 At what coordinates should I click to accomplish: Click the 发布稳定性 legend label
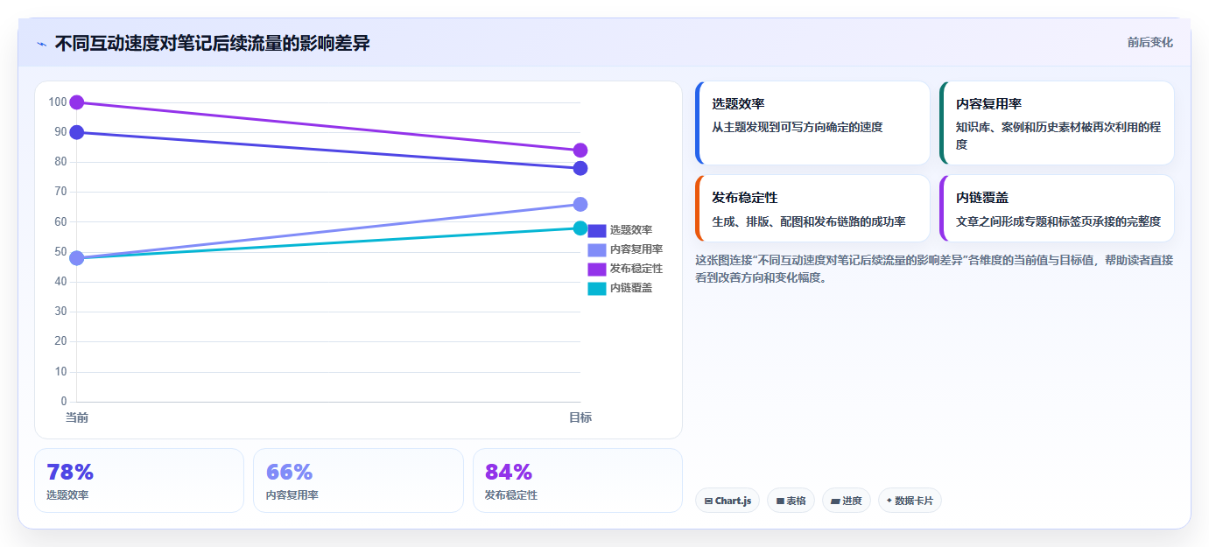click(636, 269)
